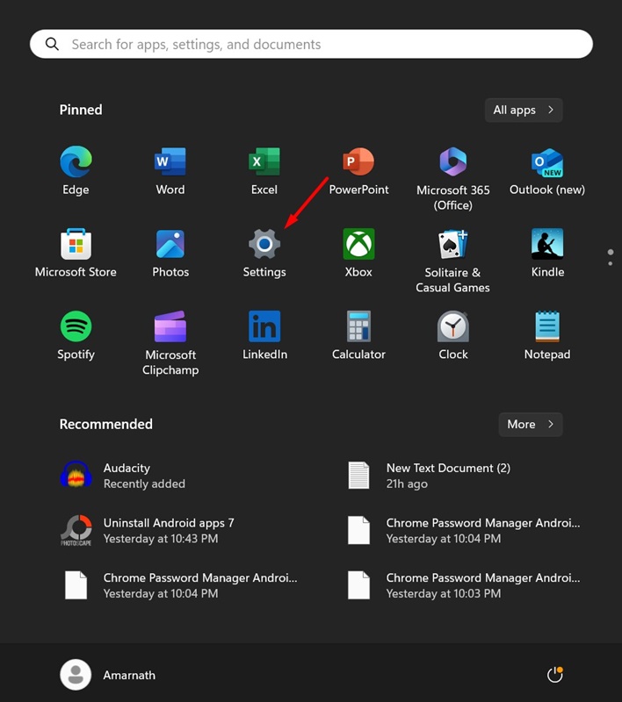Open the Clock app
The height and width of the screenshot is (702, 622).
[x=453, y=326]
